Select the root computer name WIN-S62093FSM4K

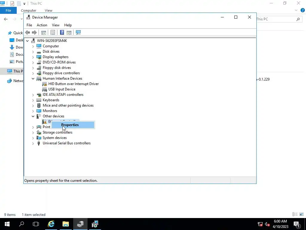[x=52, y=41]
